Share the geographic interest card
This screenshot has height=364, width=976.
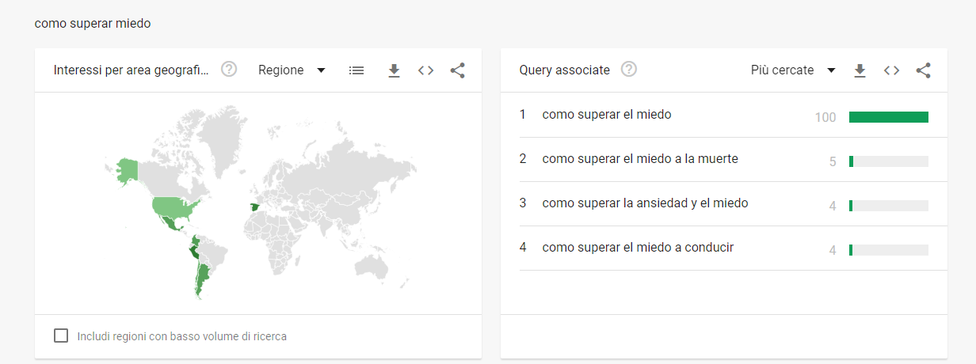click(x=457, y=70)
